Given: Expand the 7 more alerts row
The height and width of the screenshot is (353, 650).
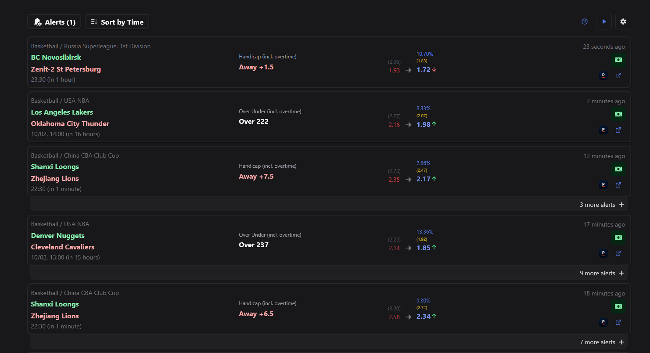Looking at the screenshot, I should coord(601,342).
